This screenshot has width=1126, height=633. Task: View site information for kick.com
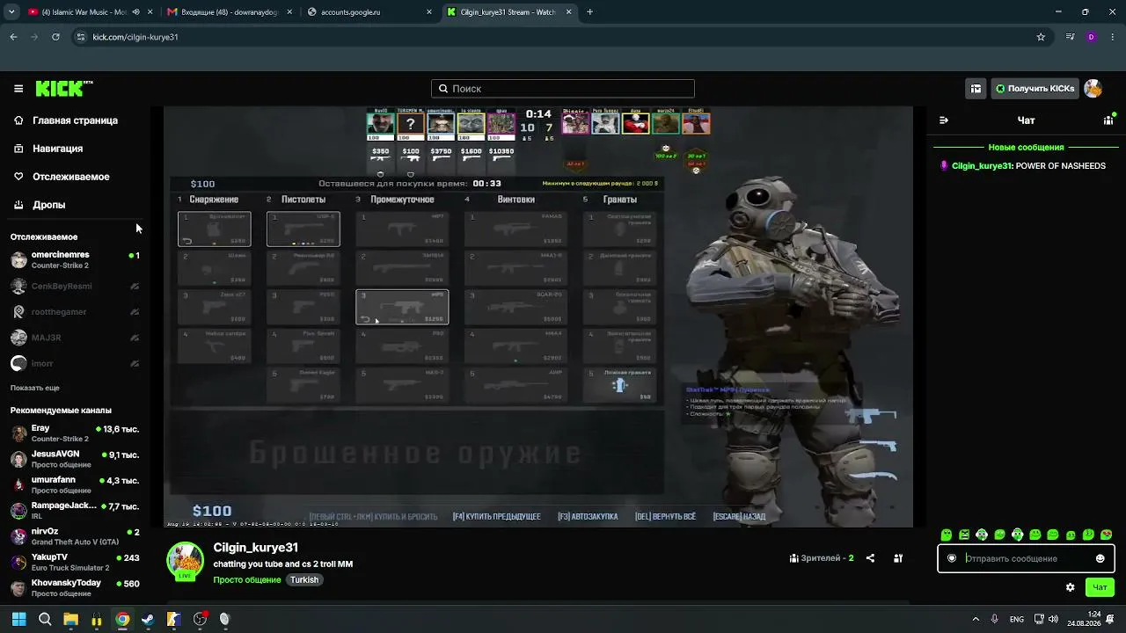80,37
